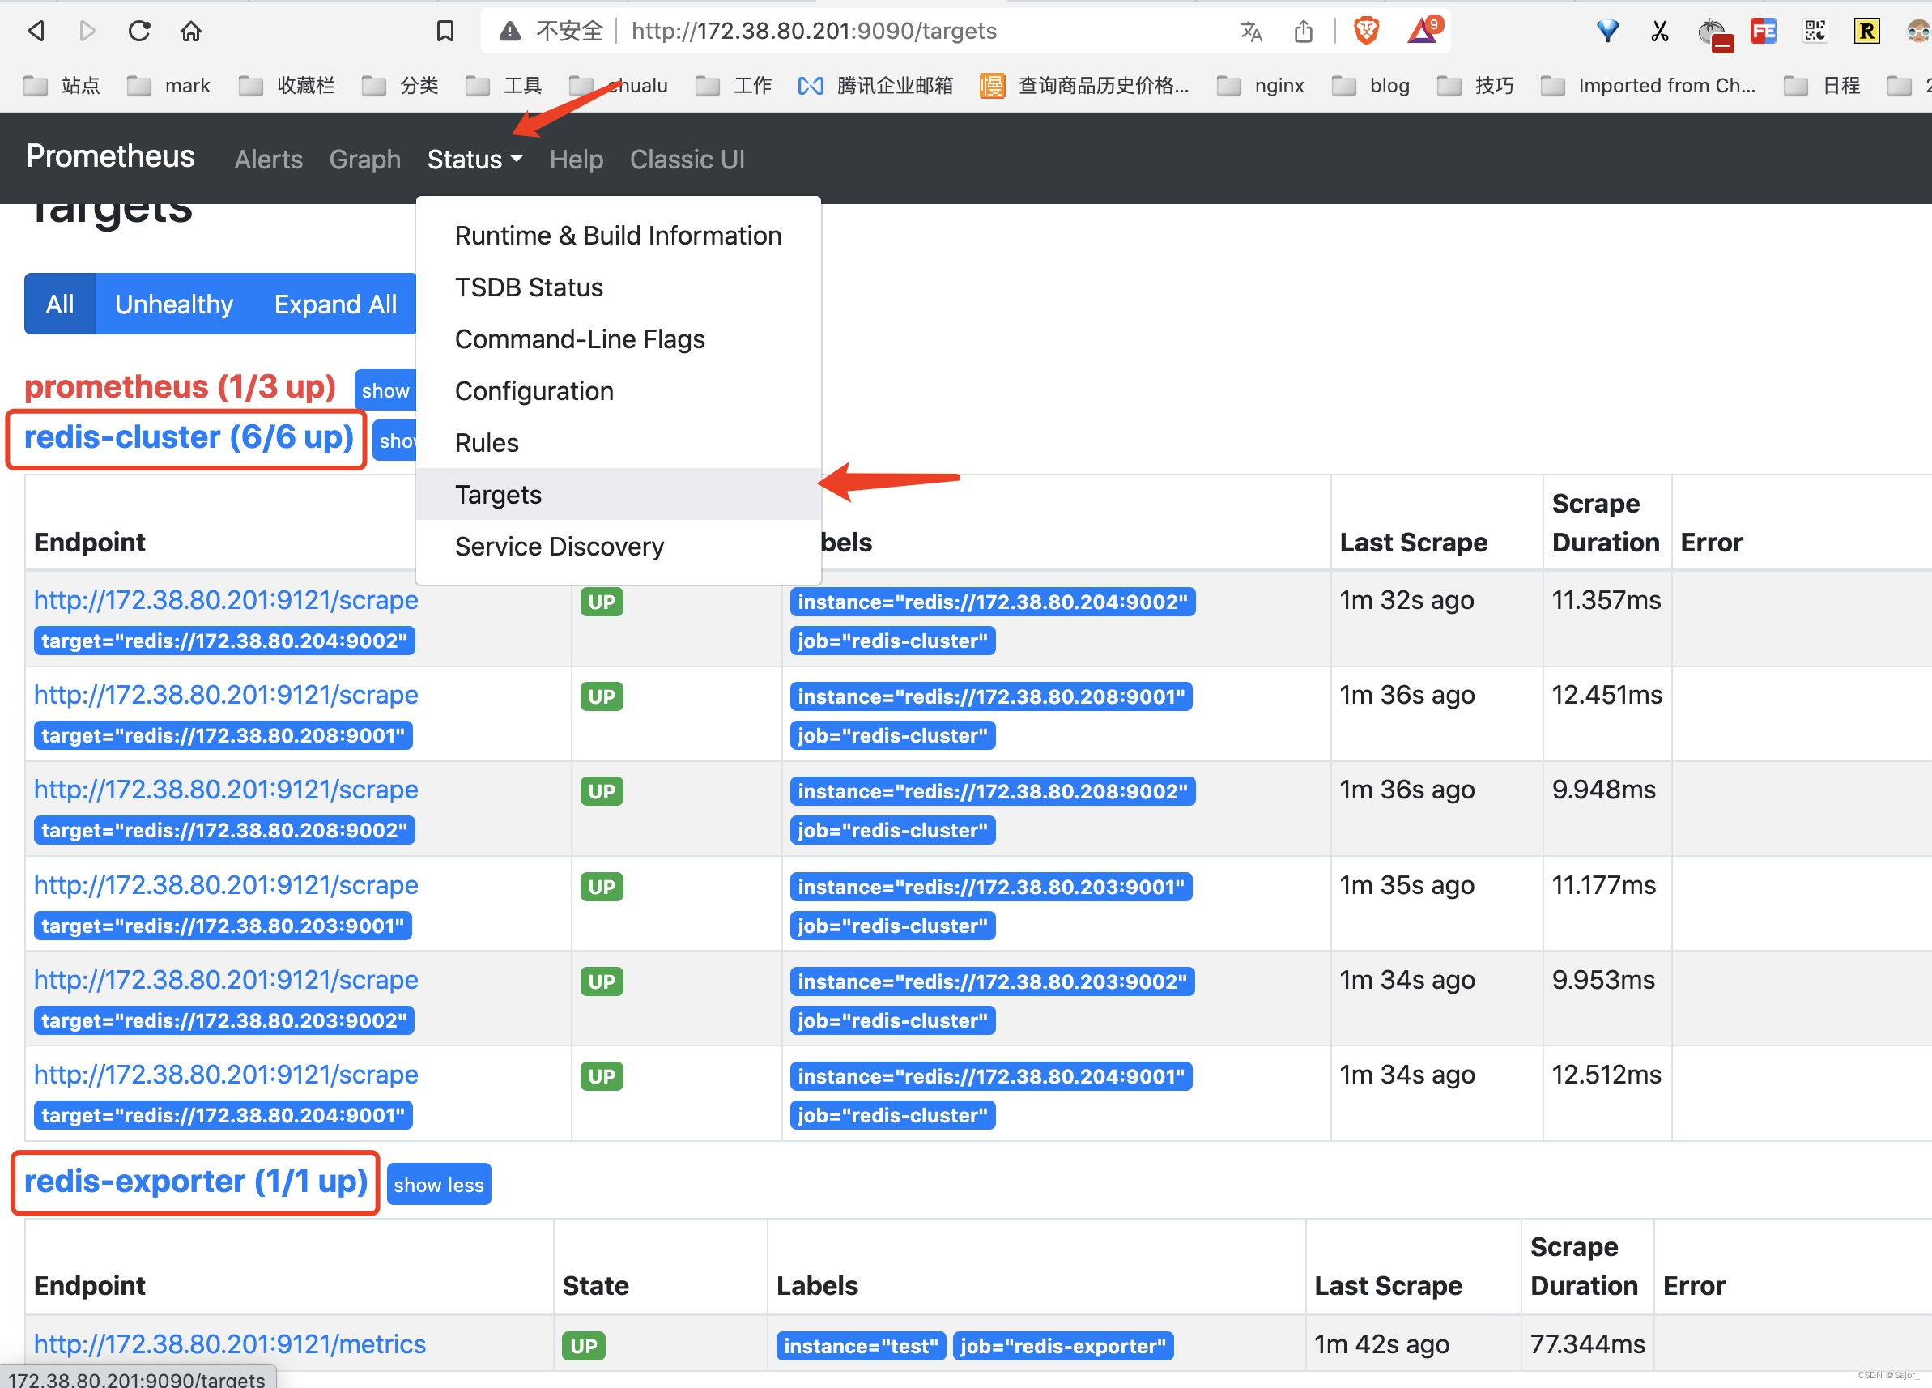The height and width of the screenshot is (1388, 1932).
Task: Click Expand All to expand target groups
Action: click(x=335, y=304)
